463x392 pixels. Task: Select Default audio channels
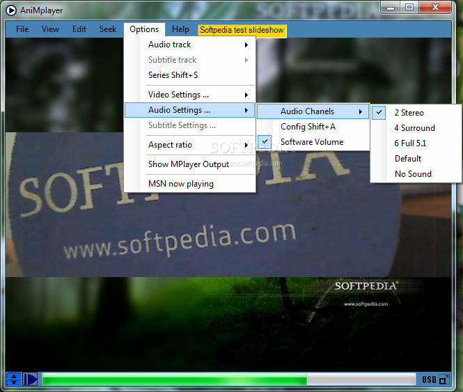click(416, 159)
